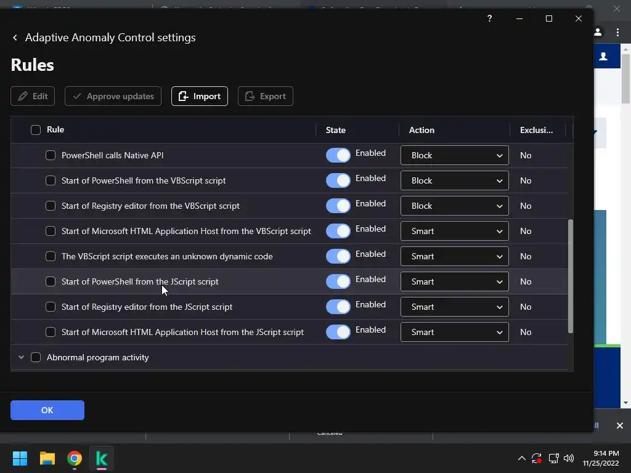Click the blue account icon in background window
This screenshot has width=631, height=473.
pos(603,56)
